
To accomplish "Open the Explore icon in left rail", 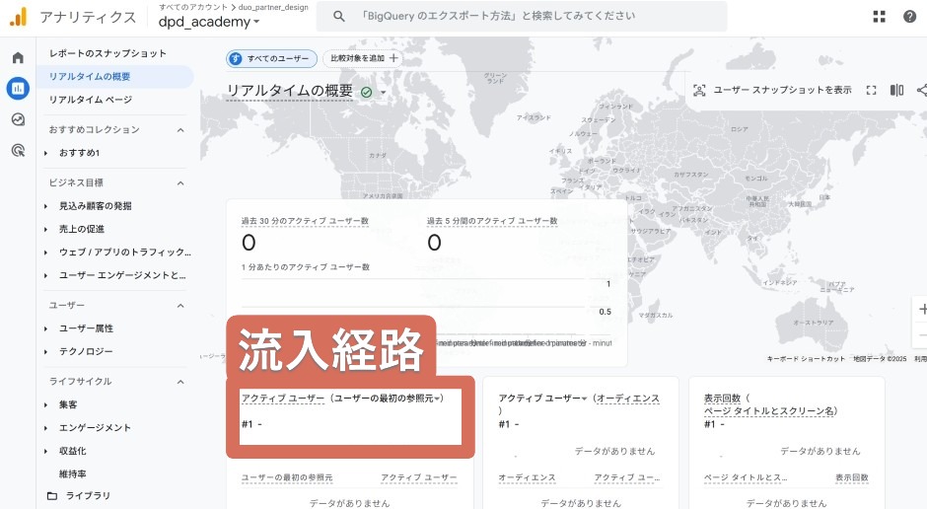I will click(x=18, y=119).
